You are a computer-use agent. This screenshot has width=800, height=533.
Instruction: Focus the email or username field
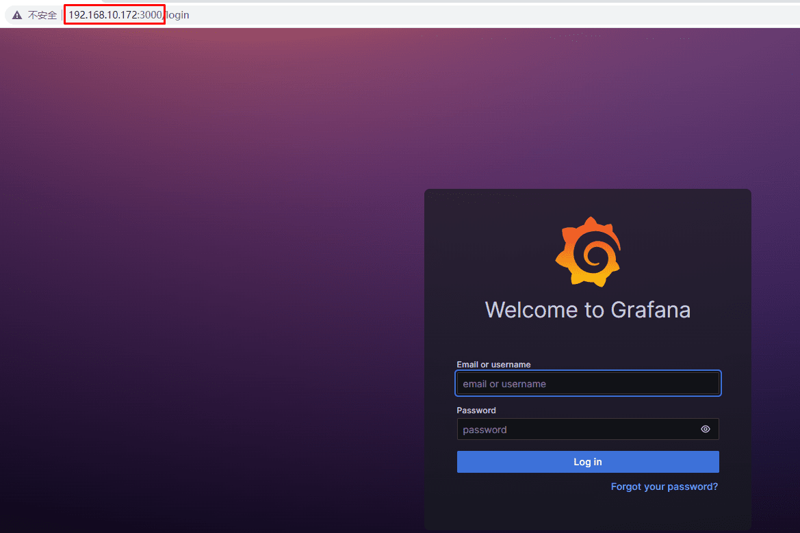pos(588,383)
